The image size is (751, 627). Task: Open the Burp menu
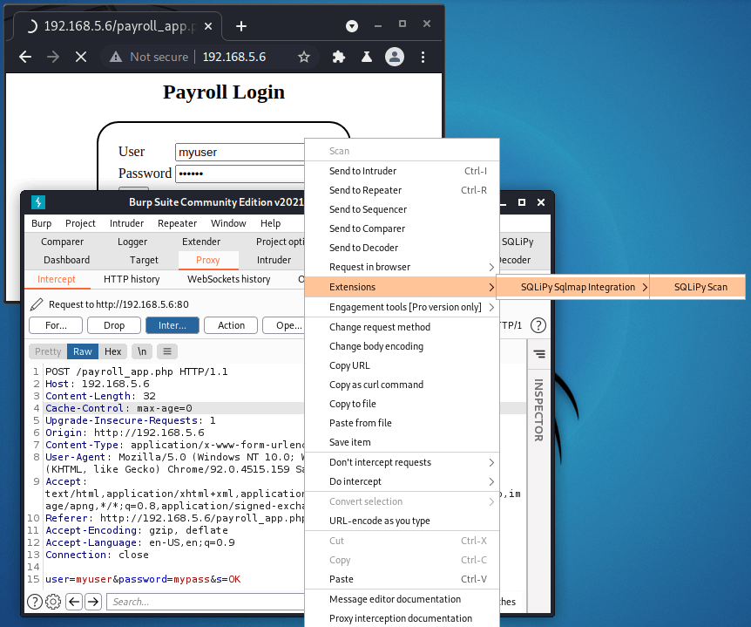pos(41,223)
